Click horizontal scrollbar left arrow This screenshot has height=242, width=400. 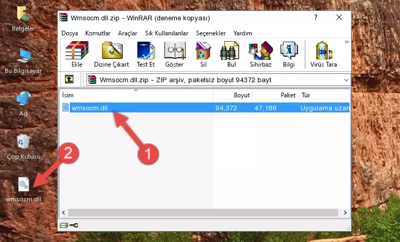(x=63, y=212)
